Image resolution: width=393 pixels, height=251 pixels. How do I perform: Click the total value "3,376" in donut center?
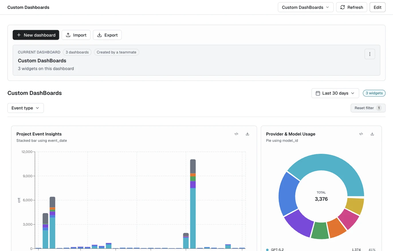(321, 199)
